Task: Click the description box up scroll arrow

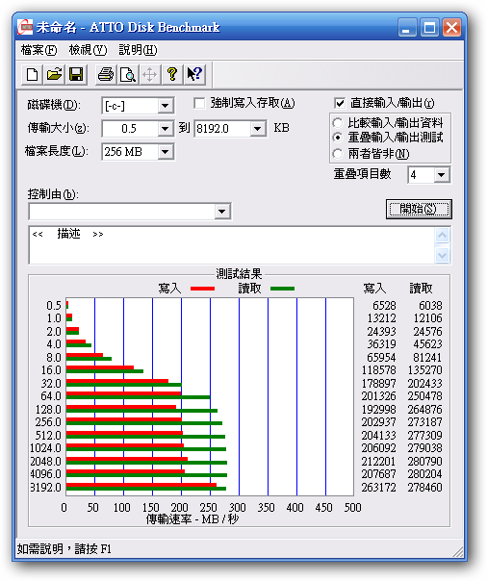Action: [x=443, y=236]
